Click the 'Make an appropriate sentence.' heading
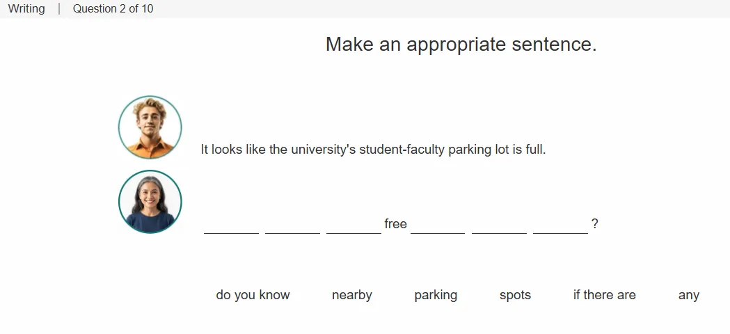This screenshot has width=730, height=334. (461, 45)
